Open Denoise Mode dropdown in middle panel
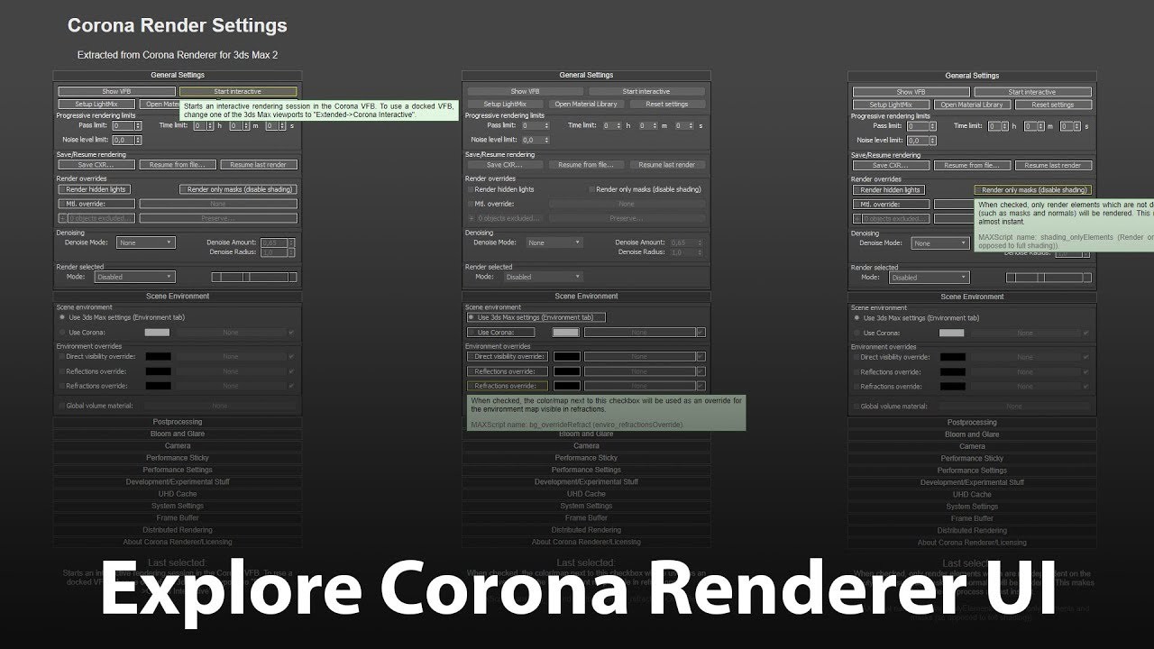Screen dimensions: 1154x649 pos(554,243)
